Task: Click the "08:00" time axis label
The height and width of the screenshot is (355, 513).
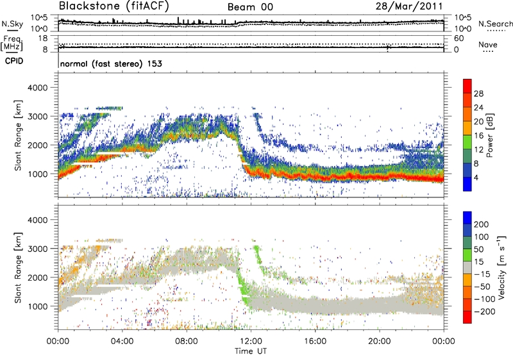Action: [187, 342]
